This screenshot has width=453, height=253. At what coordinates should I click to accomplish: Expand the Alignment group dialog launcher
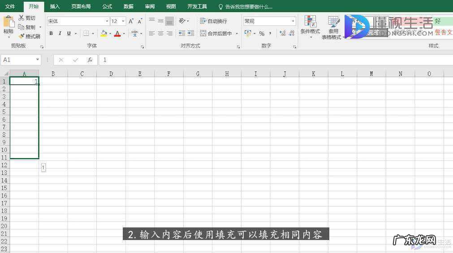pos(238,46)
